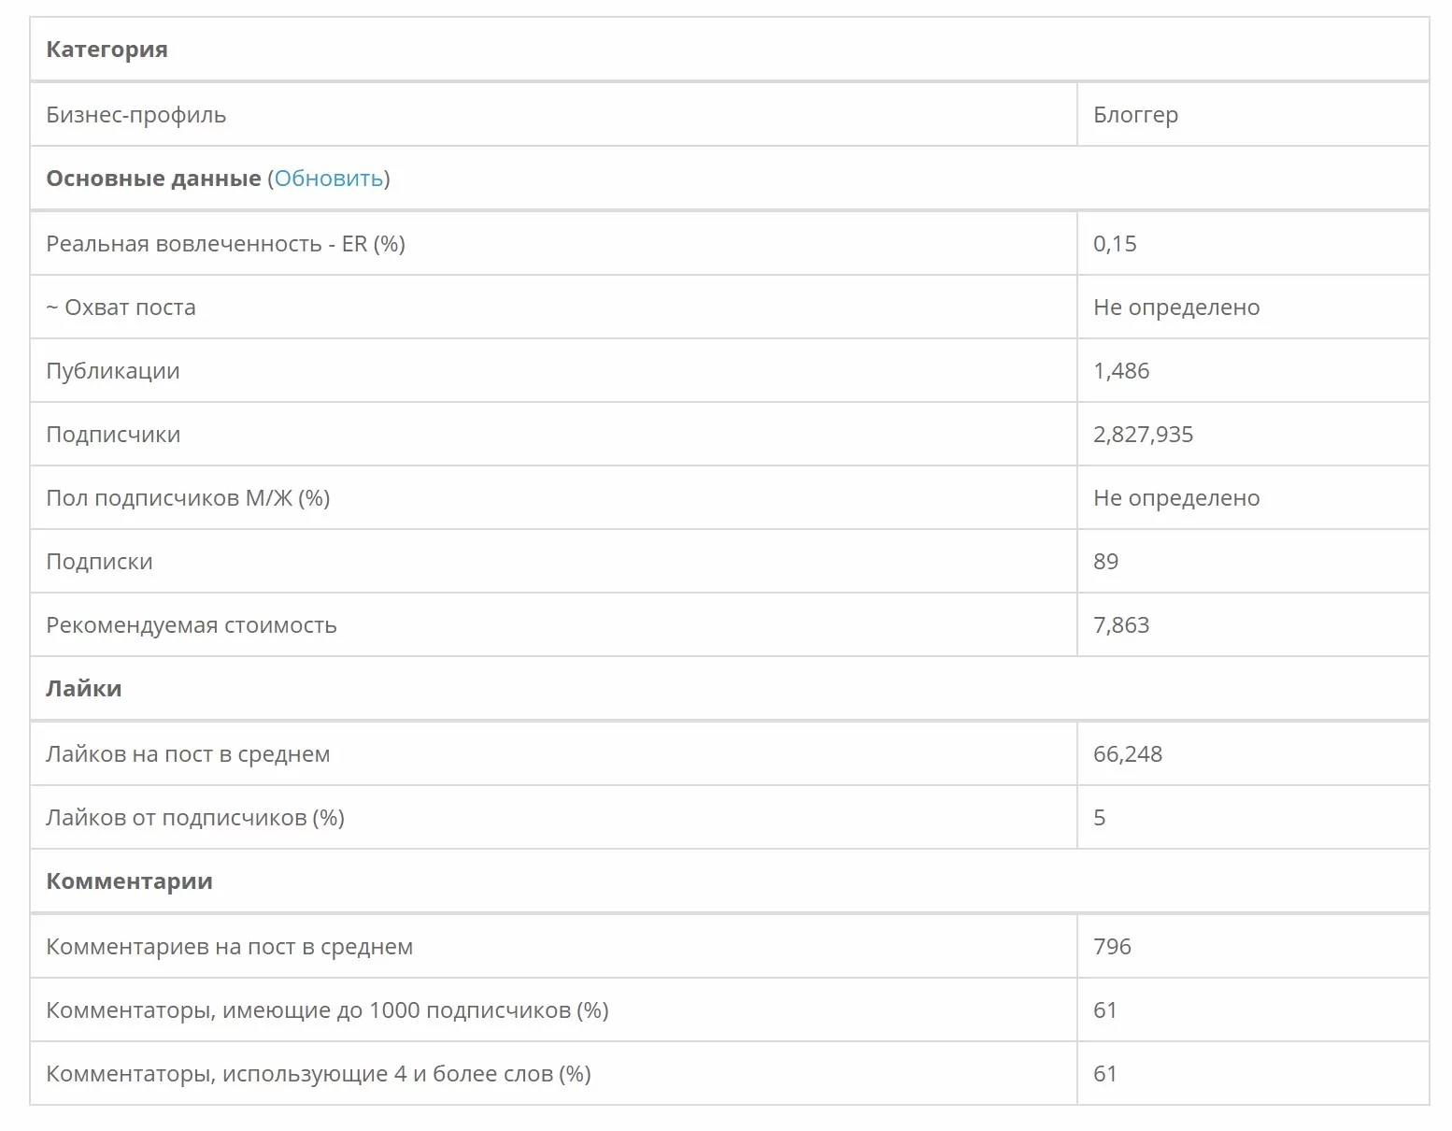This screenshot has height=1131, width=1452.
Task: Click the Бизнес-профиль label cell
Action: pos(553,115)
